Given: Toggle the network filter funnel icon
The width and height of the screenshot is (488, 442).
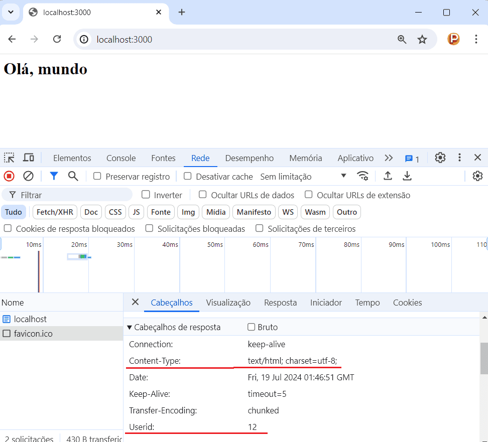Looking at the screenshot, I should 54,176.
